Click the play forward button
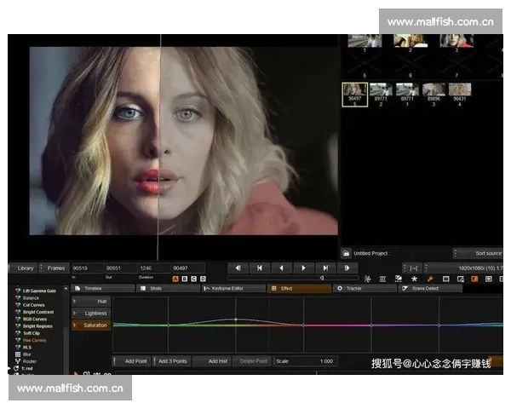511x409 pixels. point(304,268)
